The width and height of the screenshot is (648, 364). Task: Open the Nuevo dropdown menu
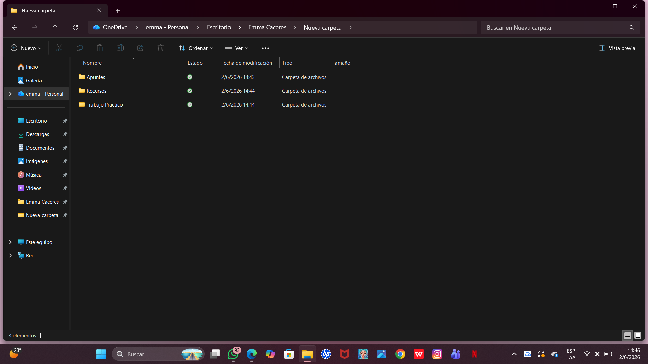(26, 48)
